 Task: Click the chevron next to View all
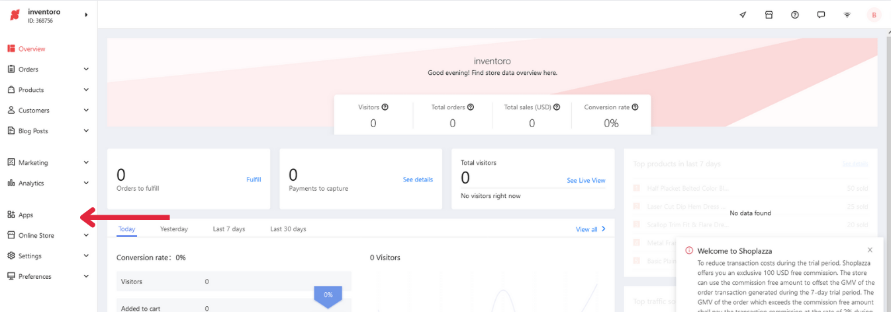(603, 229)
